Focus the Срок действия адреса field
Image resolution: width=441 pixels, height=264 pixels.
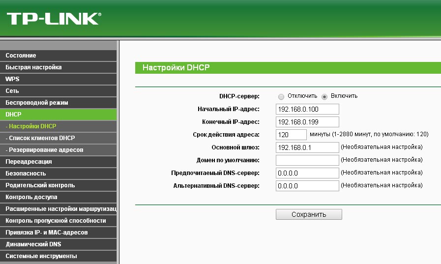[291, 135]
